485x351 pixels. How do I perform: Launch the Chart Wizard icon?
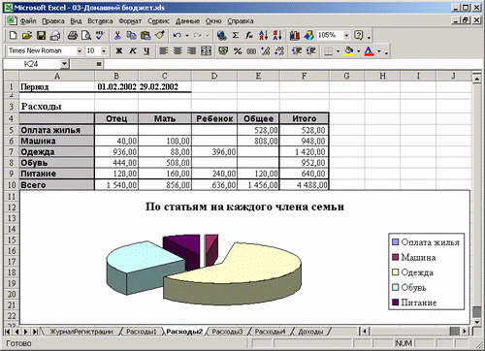click(295, 35)
